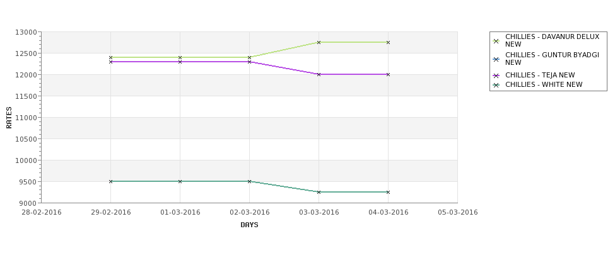Click the Teja New legend marker icon
This screenshot has width=615, height=270.
pos(496,76)
